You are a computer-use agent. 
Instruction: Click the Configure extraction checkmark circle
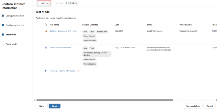point(3,25)
